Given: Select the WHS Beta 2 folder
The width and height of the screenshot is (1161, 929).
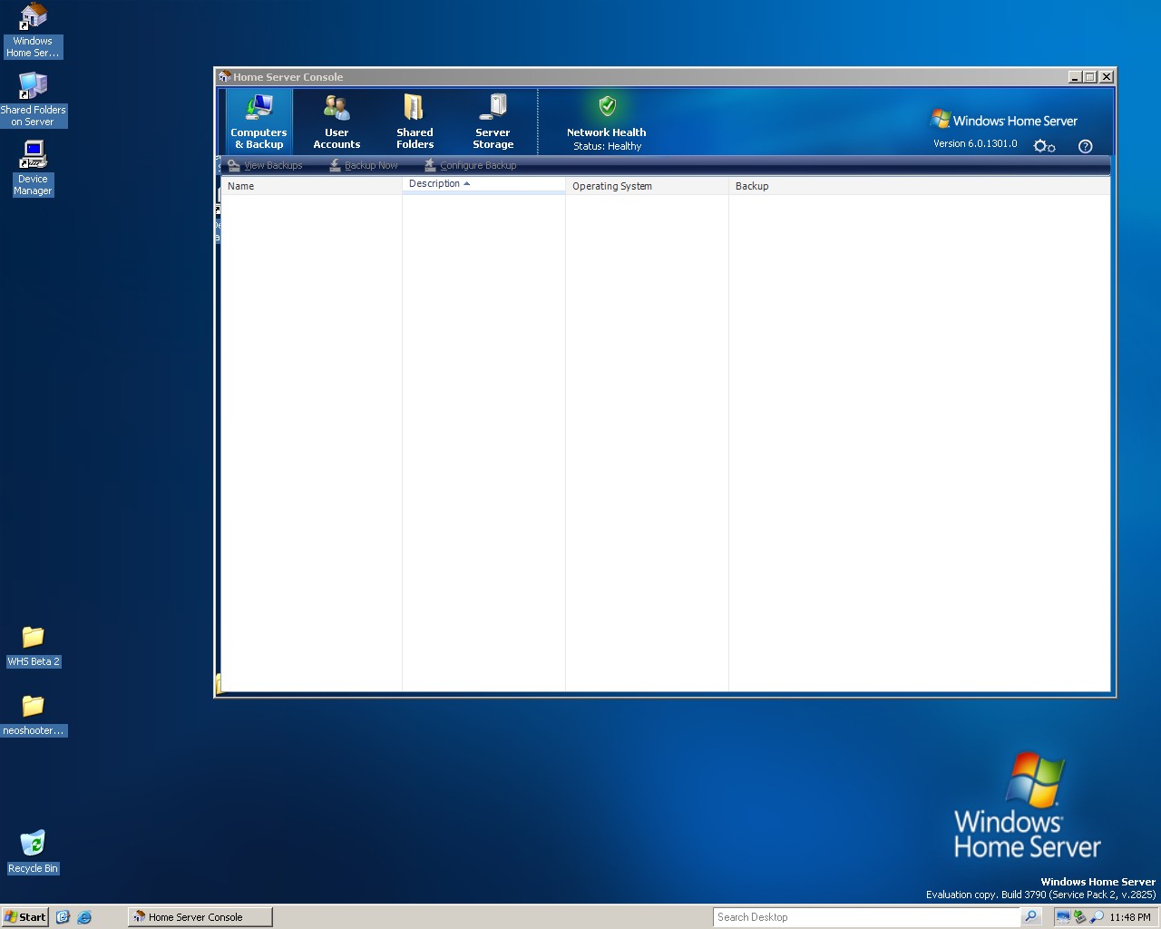Looking at the screenshot, I should 33,647.
